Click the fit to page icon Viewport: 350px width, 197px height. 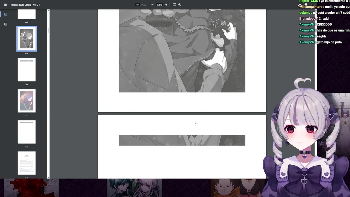174,5
